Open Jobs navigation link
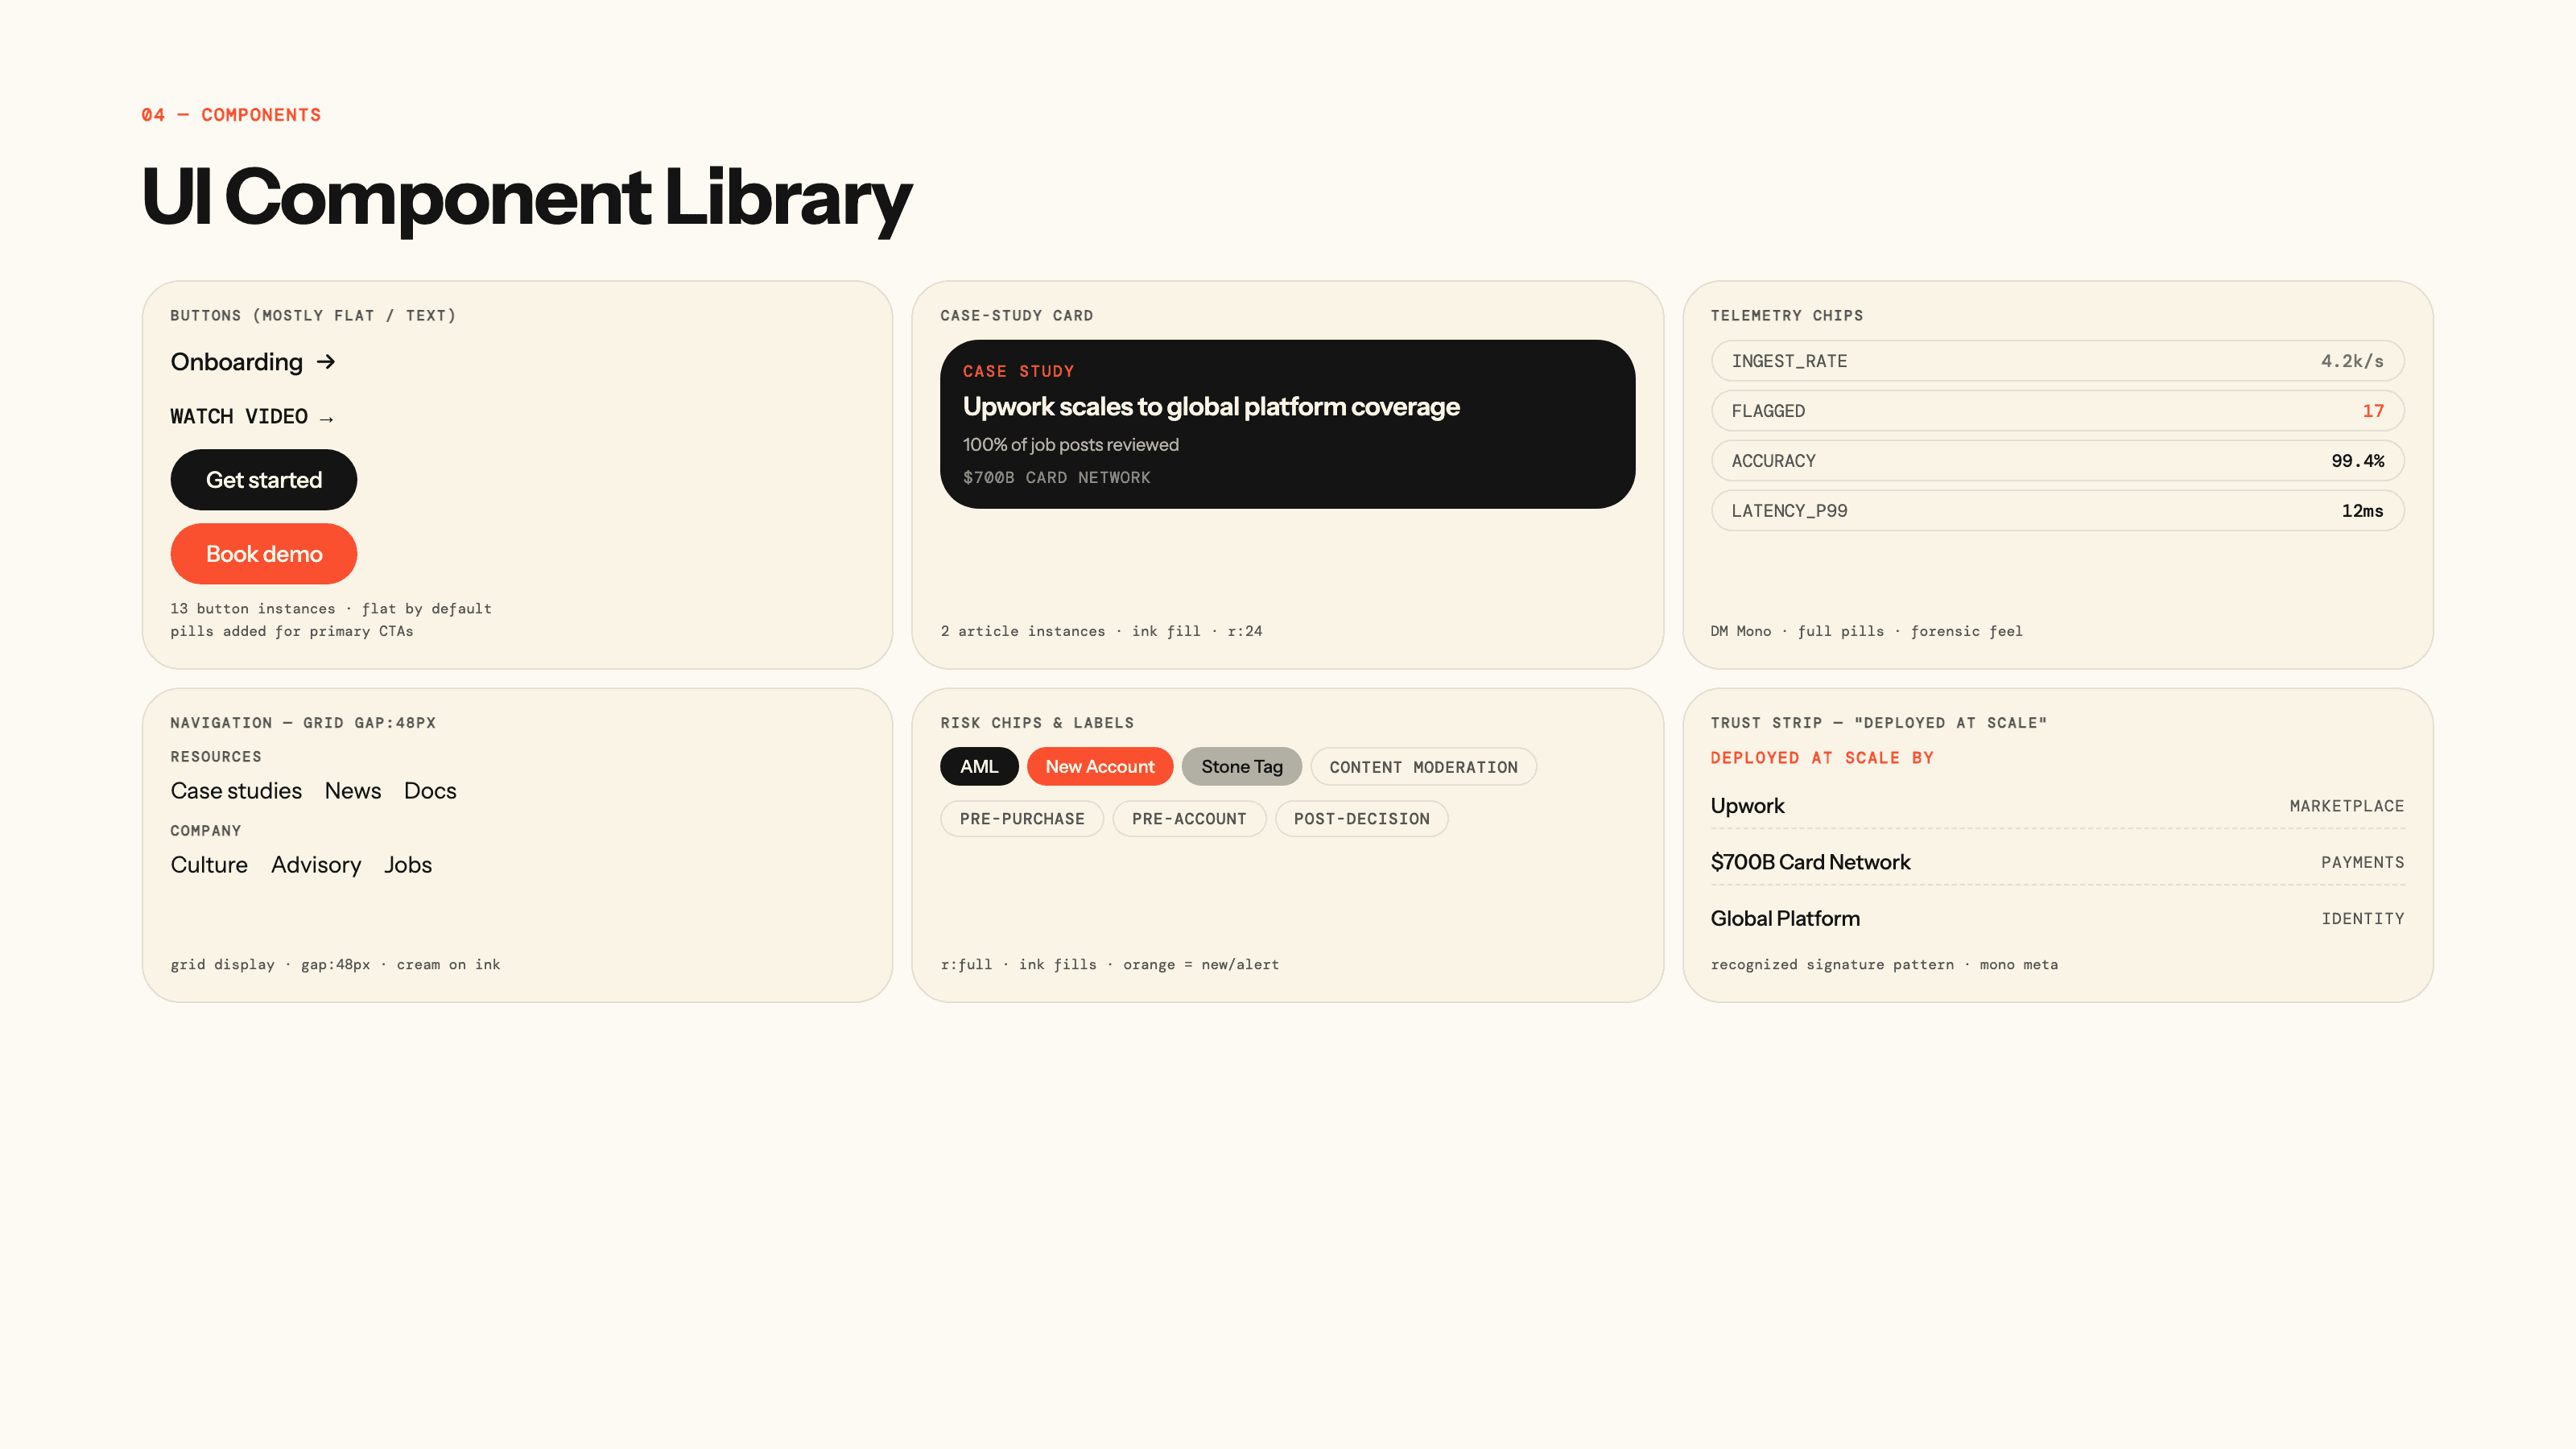The height and width of the screenshot is (1449, 2576). pyautogui.click(x=408, y=865)
